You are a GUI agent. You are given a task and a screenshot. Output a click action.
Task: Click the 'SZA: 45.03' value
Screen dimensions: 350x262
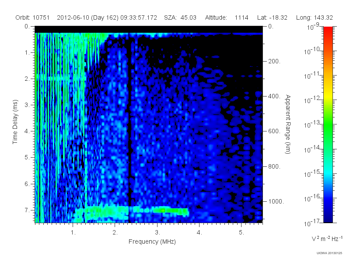180,17
